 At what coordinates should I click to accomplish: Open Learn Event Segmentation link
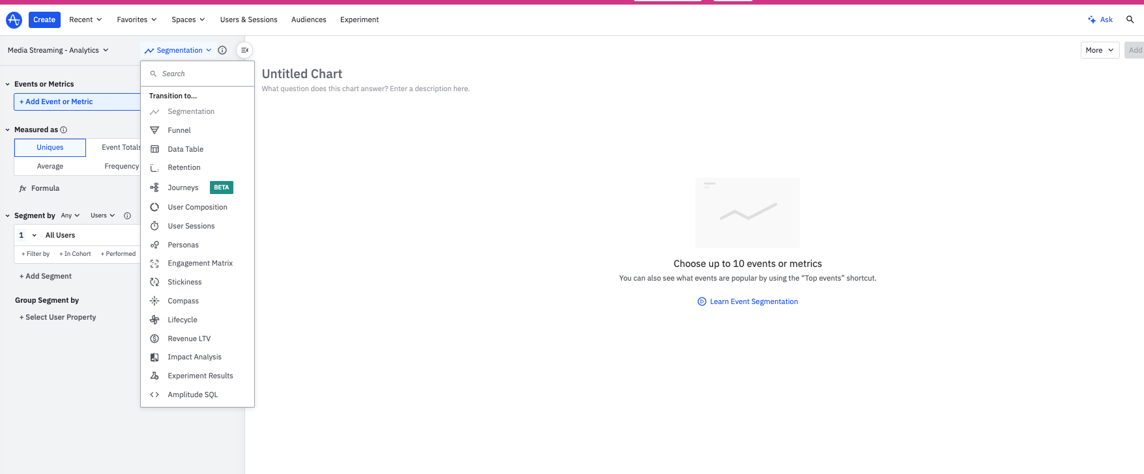pos(754,301)
